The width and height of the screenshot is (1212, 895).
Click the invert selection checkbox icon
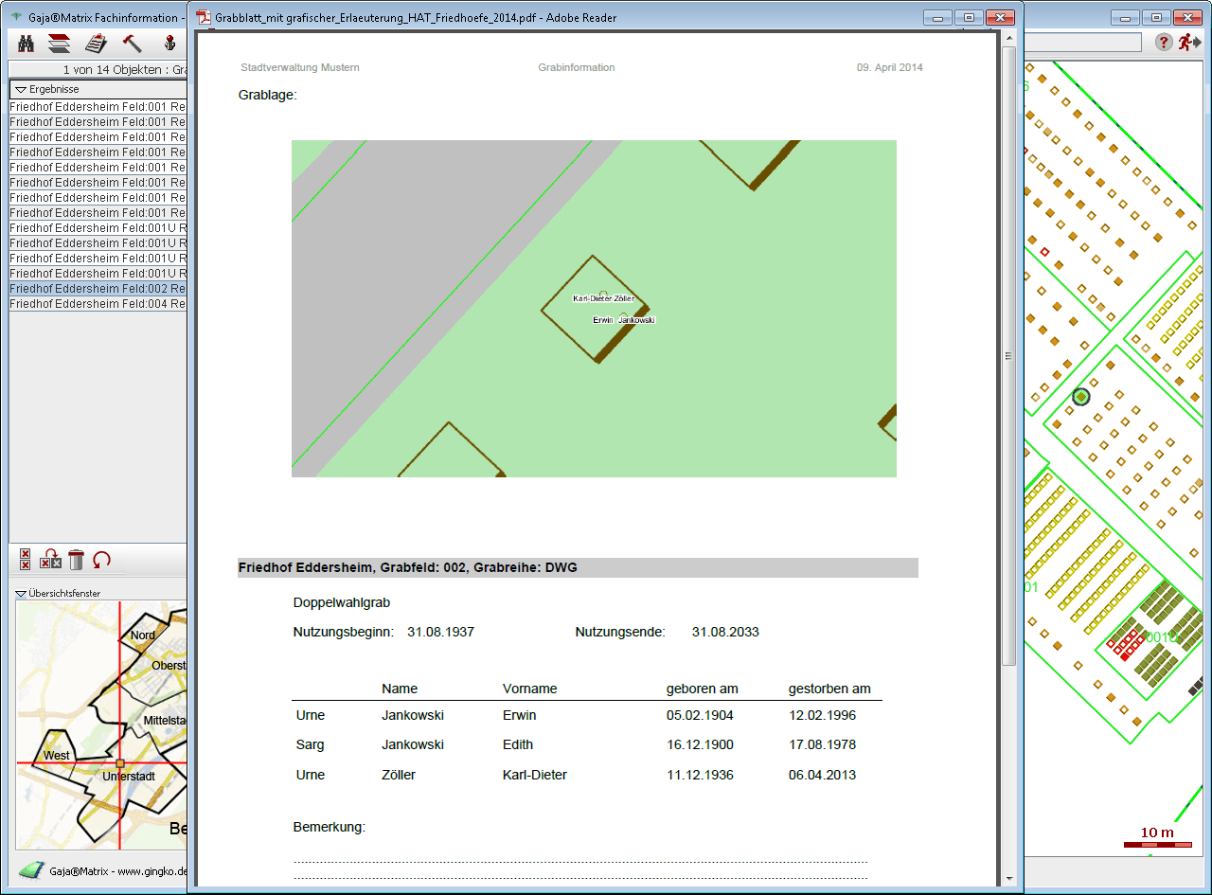click(51, 560)
